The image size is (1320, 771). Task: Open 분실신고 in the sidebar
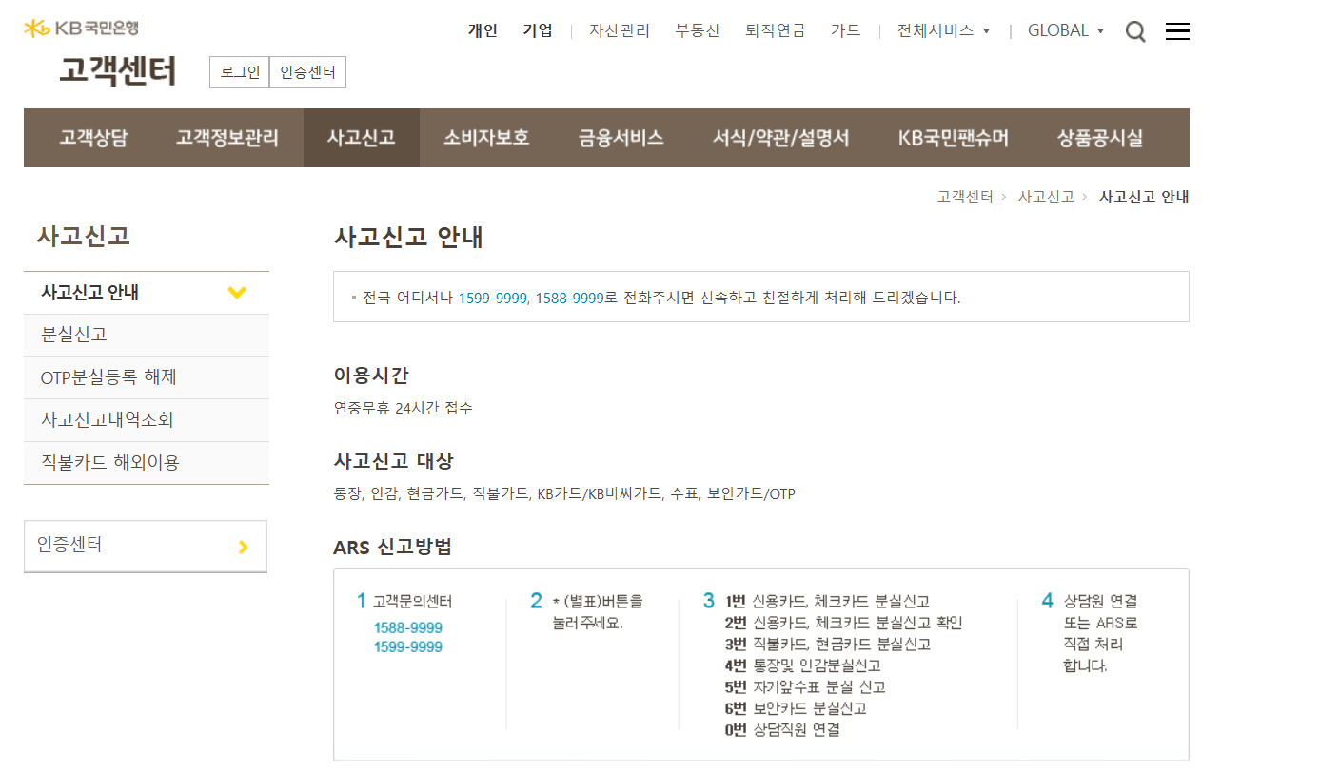(74, 335)
